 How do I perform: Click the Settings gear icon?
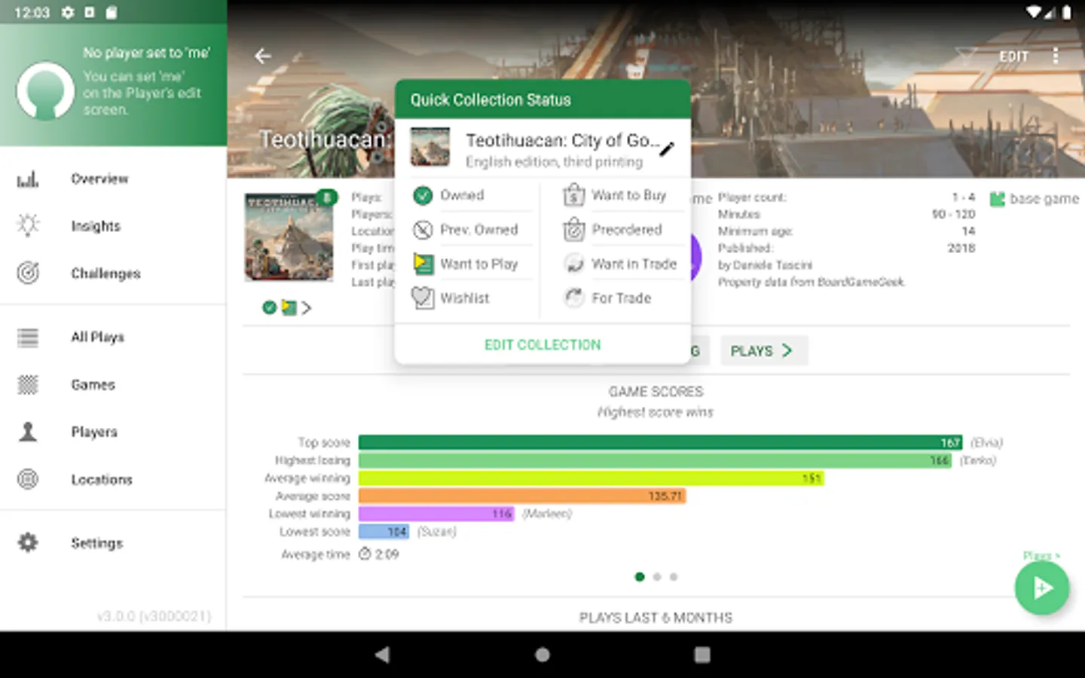pos(28,542)
